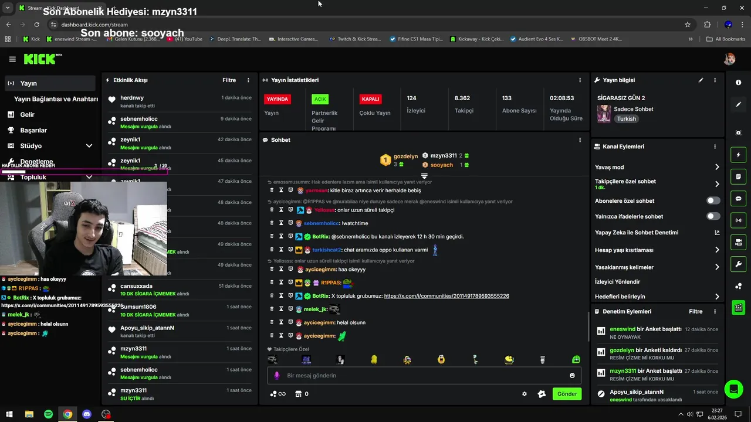The height and width of the screenshot is (422, 751).
Task: Click the chat message input field
Action: click(424, 376)
